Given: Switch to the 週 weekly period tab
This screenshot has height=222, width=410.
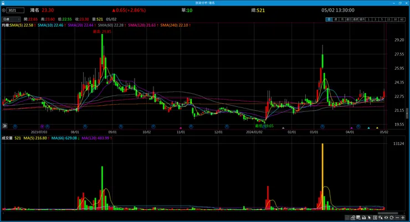Looking at the screenshot, I should [336, 19].
